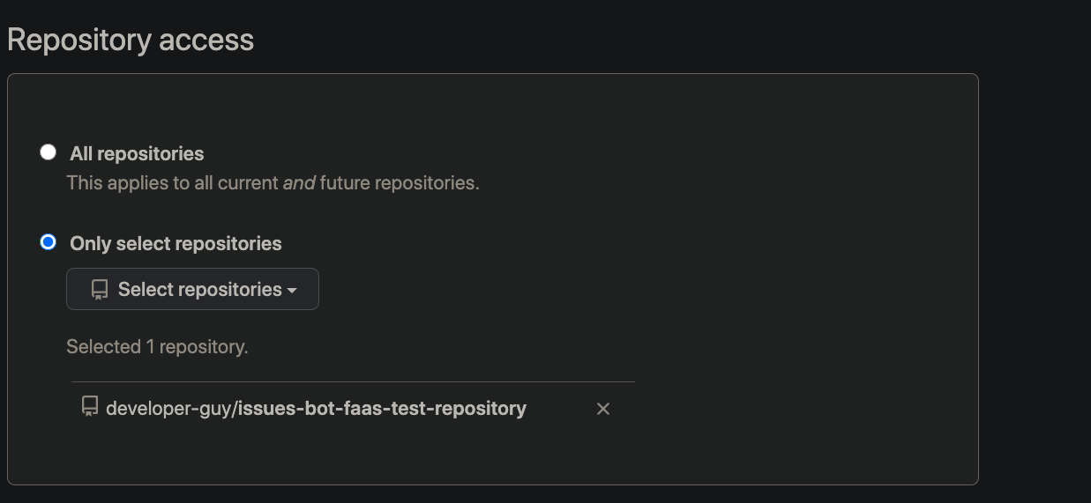Remove issues-bot-faas-test-repository with the X icon
The height and width of the screenshot is (503, 1091).
coord(603,409)
